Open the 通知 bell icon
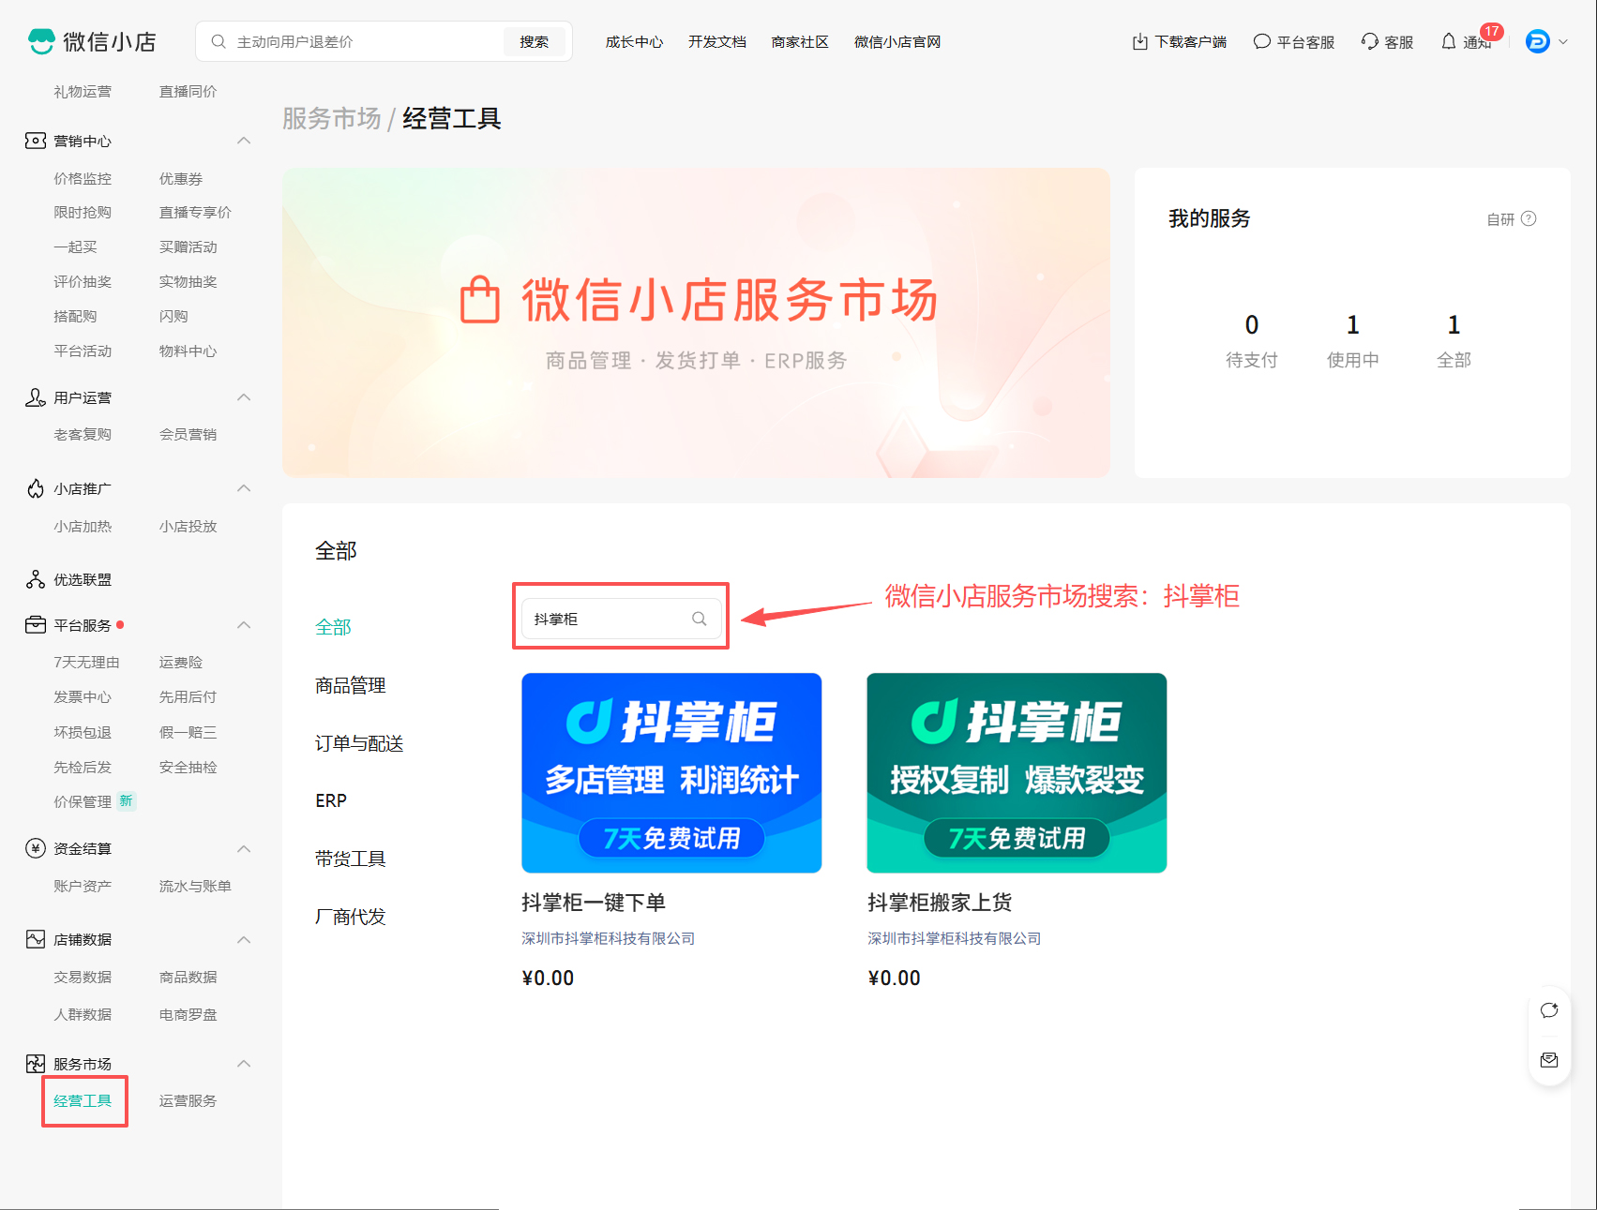 [x=1449, y=42]
